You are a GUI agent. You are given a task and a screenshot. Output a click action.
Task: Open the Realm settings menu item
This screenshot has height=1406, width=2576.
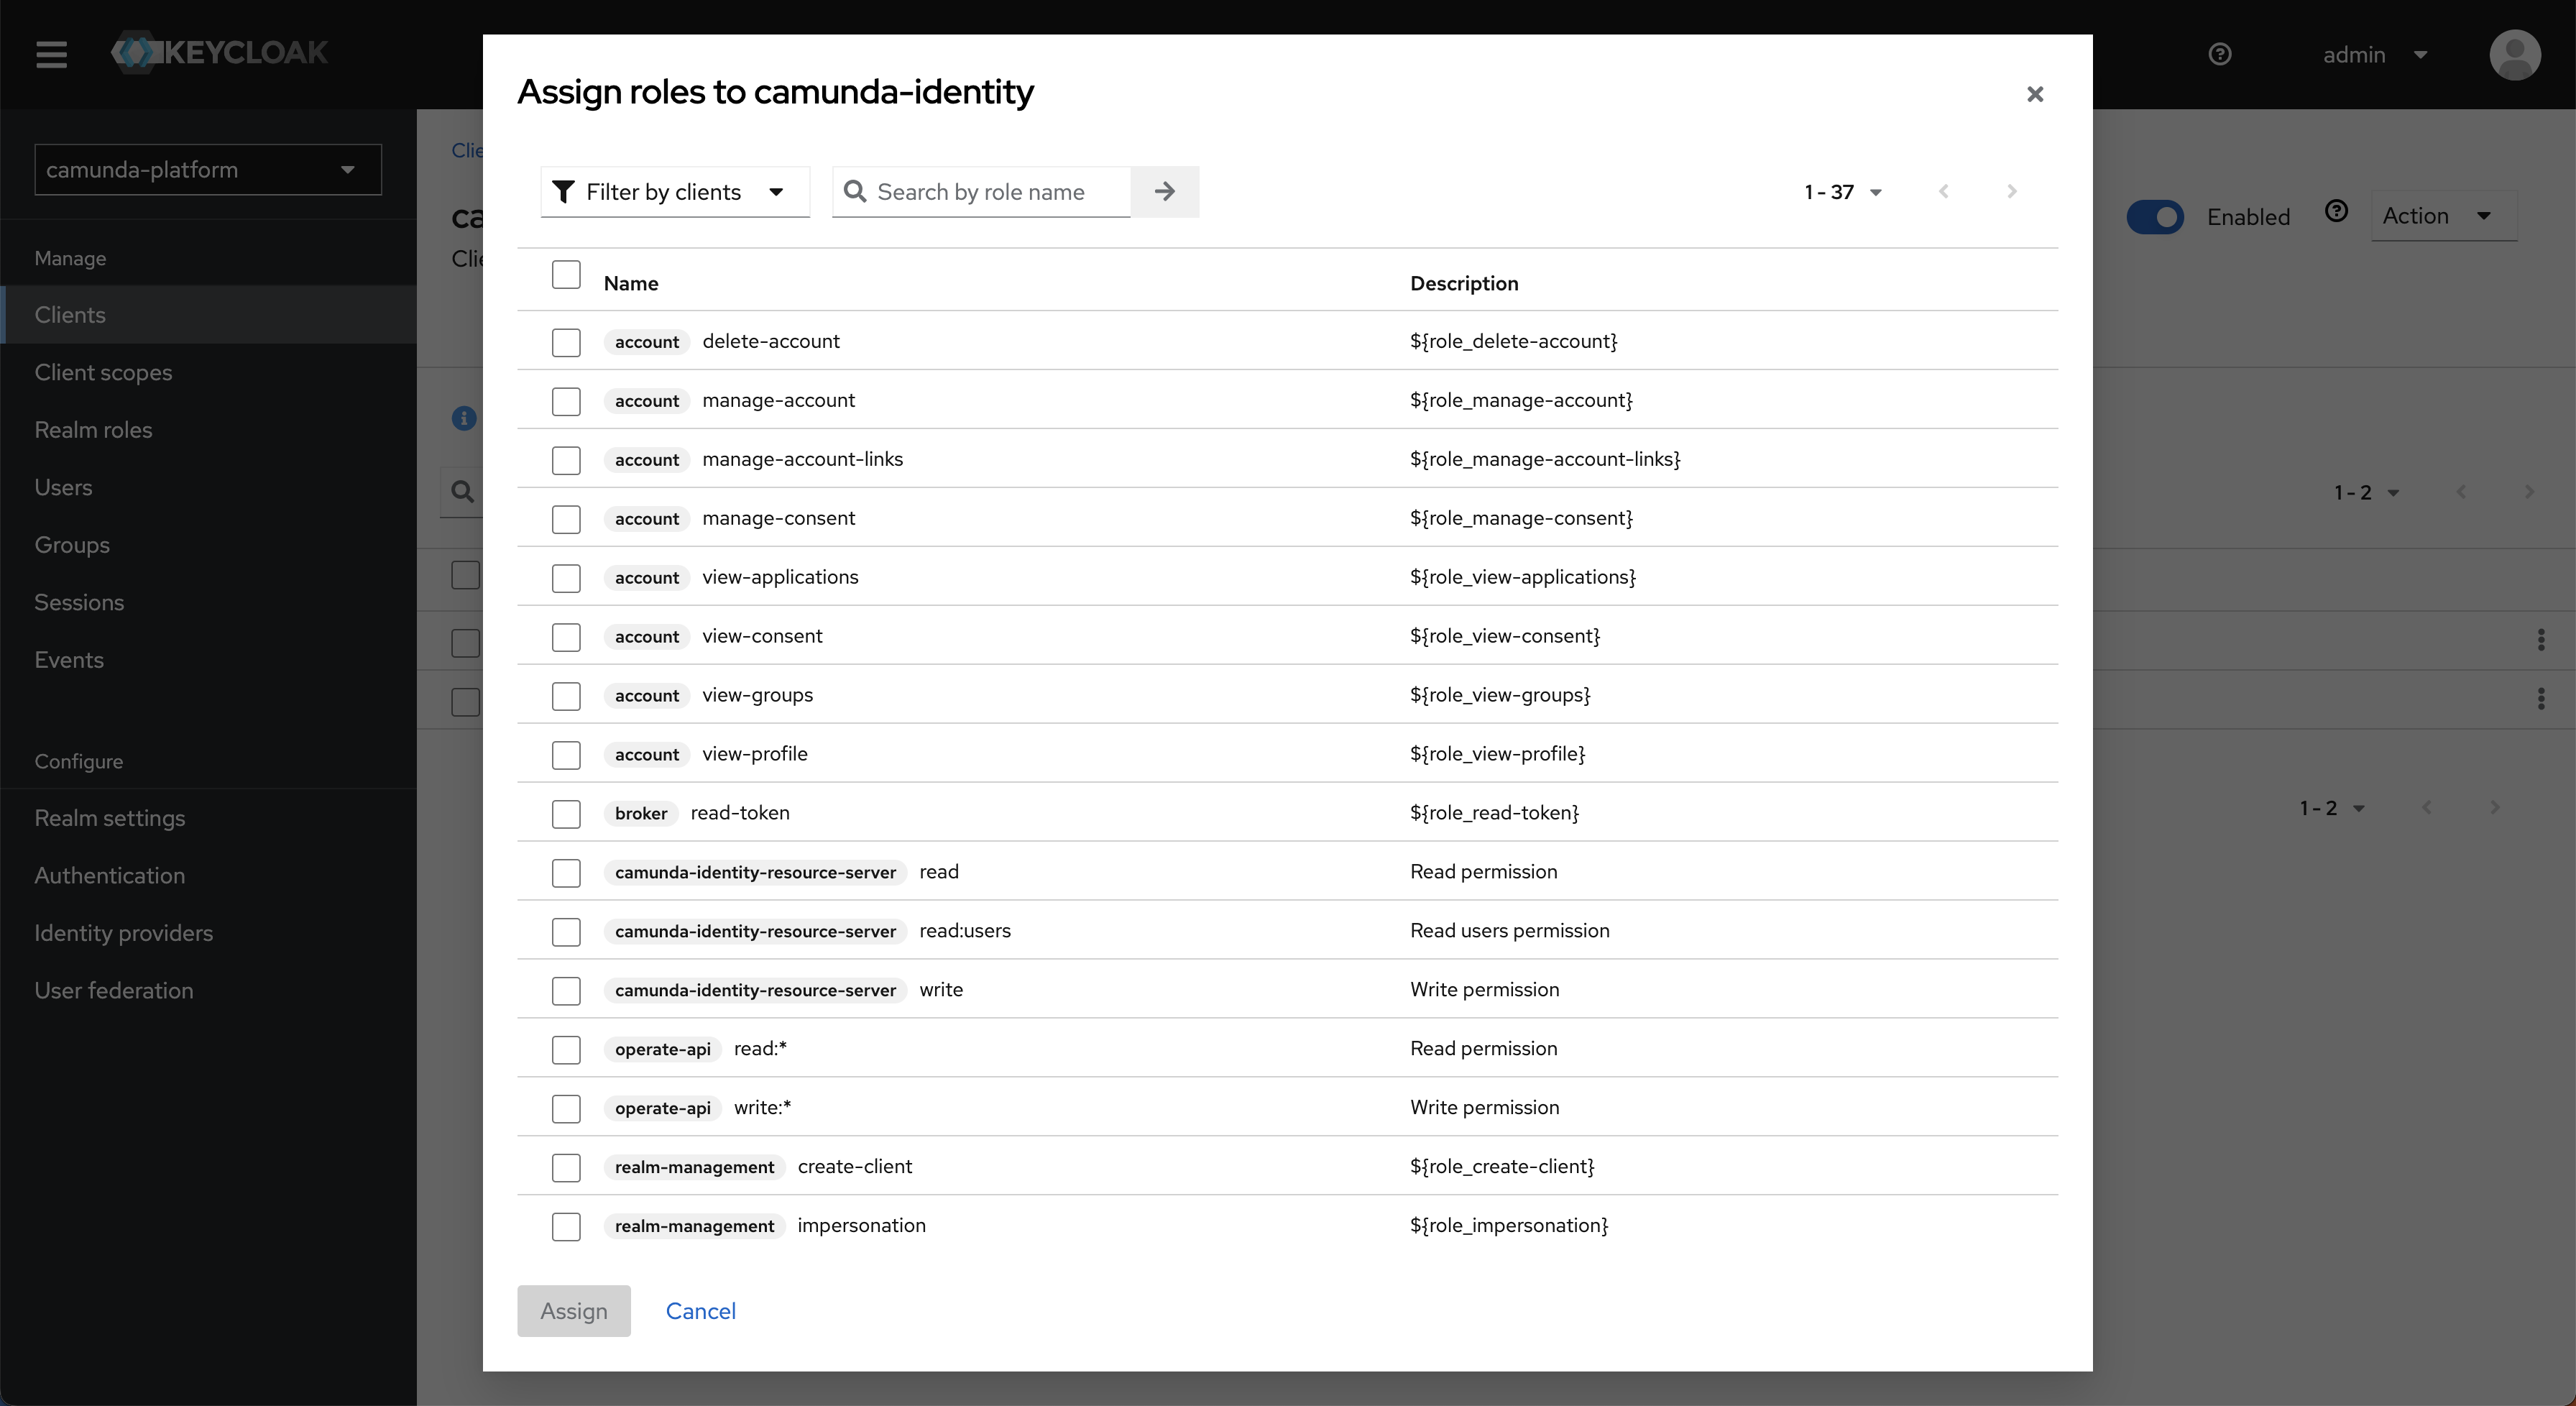(109, 817)
